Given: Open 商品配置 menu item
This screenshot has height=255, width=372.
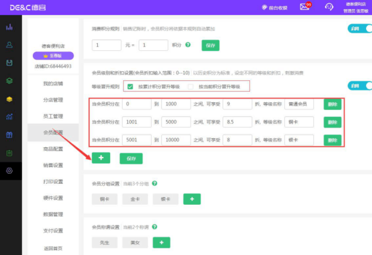Looking at the screenshot, I should point(53,149).
